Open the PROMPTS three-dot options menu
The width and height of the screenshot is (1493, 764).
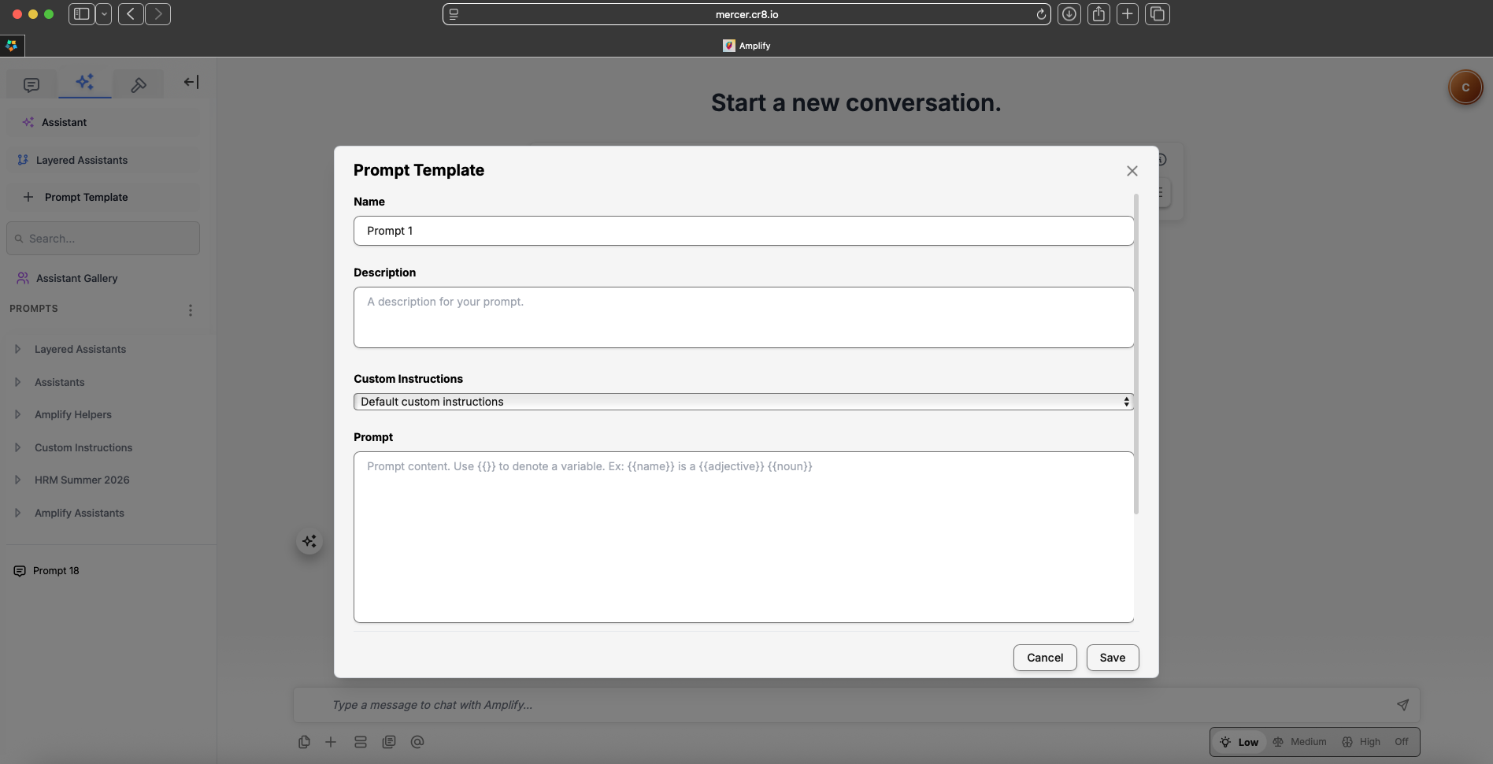[190, 310]
